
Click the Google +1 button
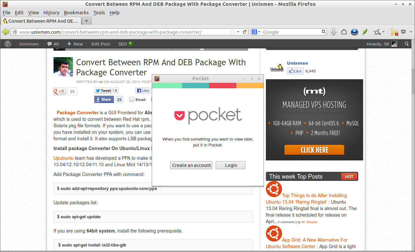coord(59,91)
